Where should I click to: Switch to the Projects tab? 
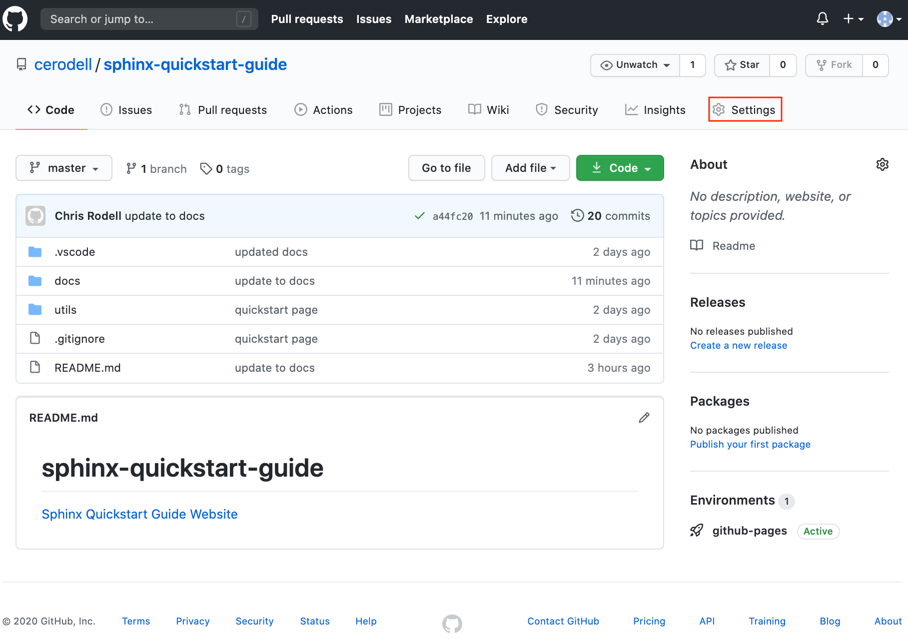pyautogui.click(x=410, y=110)
